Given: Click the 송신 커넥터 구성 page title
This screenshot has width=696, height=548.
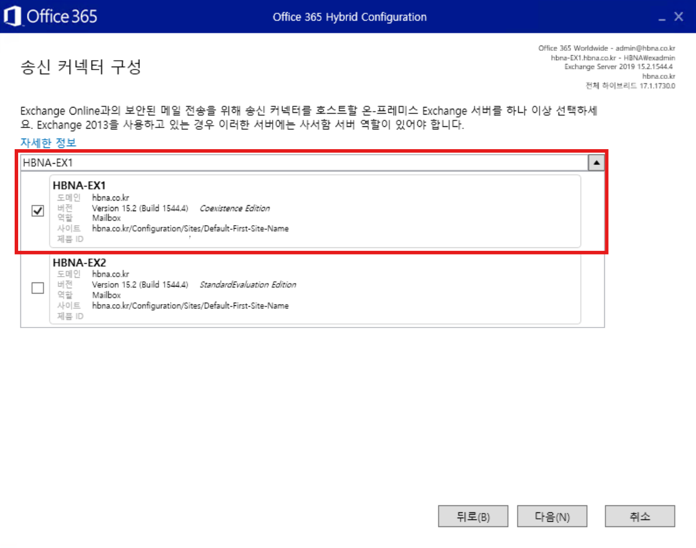Looking at the screenshot, I should [81, 67].
